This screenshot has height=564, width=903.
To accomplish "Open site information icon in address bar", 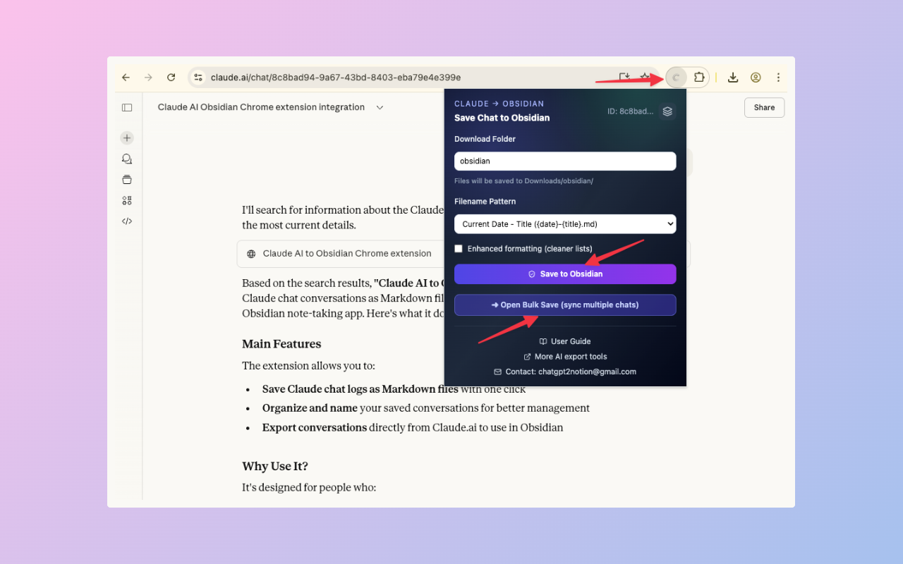I will pyautogui.click(x=198, y=78).
